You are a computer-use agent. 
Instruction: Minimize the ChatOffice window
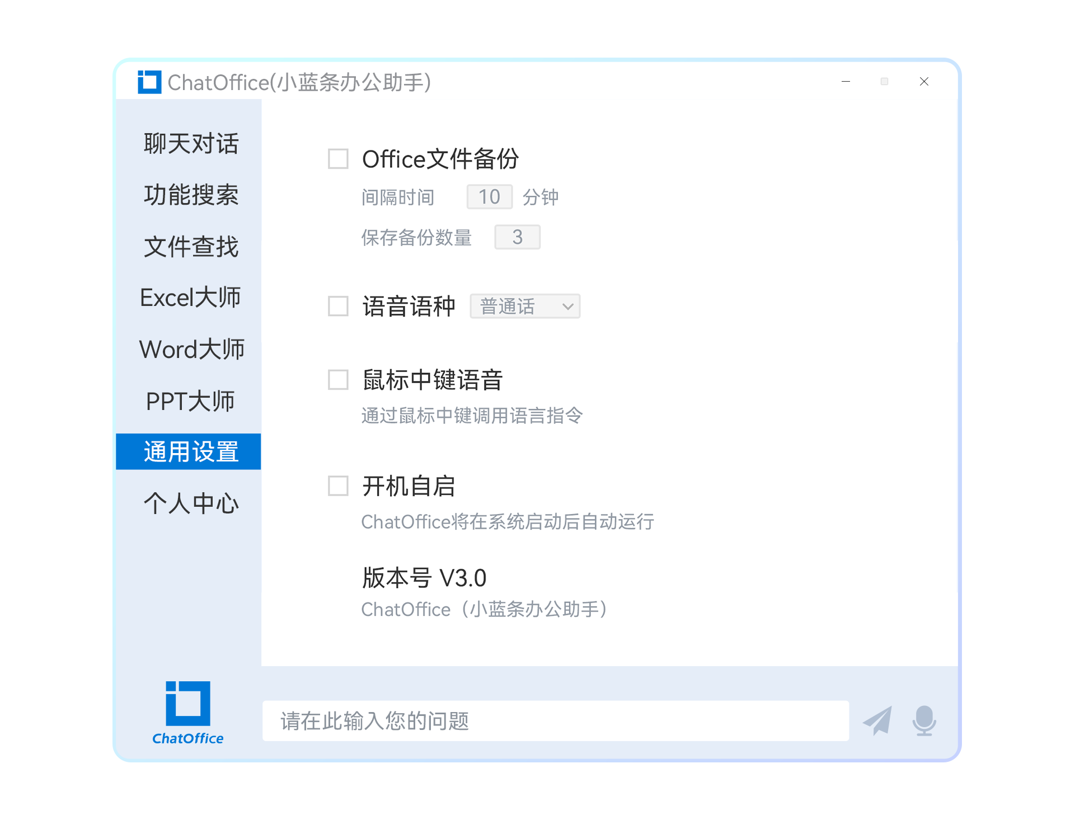tap(846, 82)
